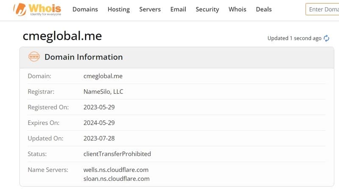
Task: Click the NameSilo, LLC registrar value
Action: tap(103, 92)
